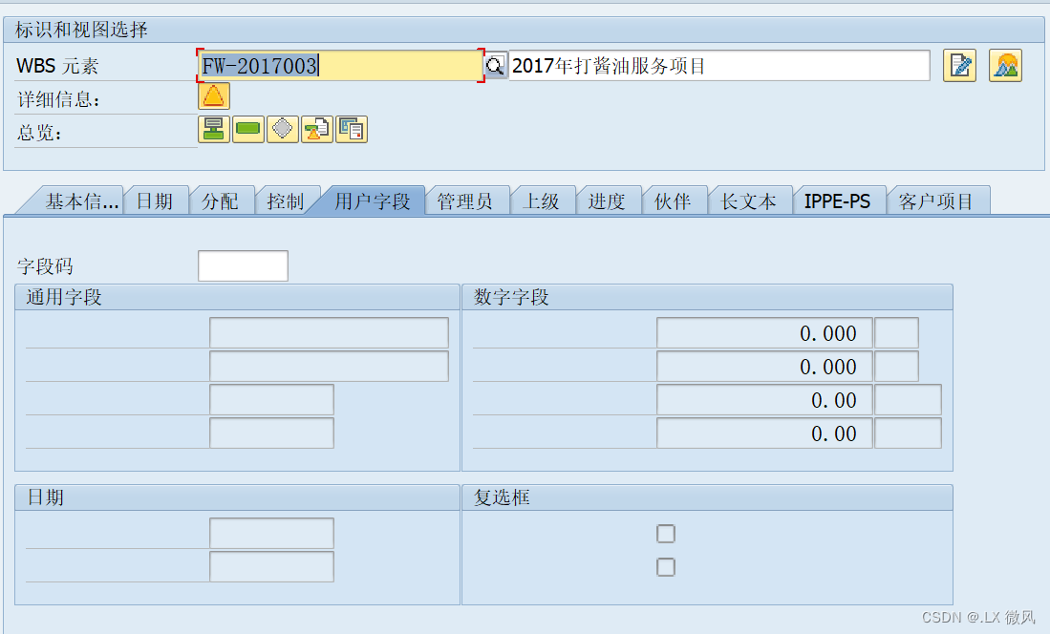
Task: Click the 字段码 input field
Action: [242, 265]
